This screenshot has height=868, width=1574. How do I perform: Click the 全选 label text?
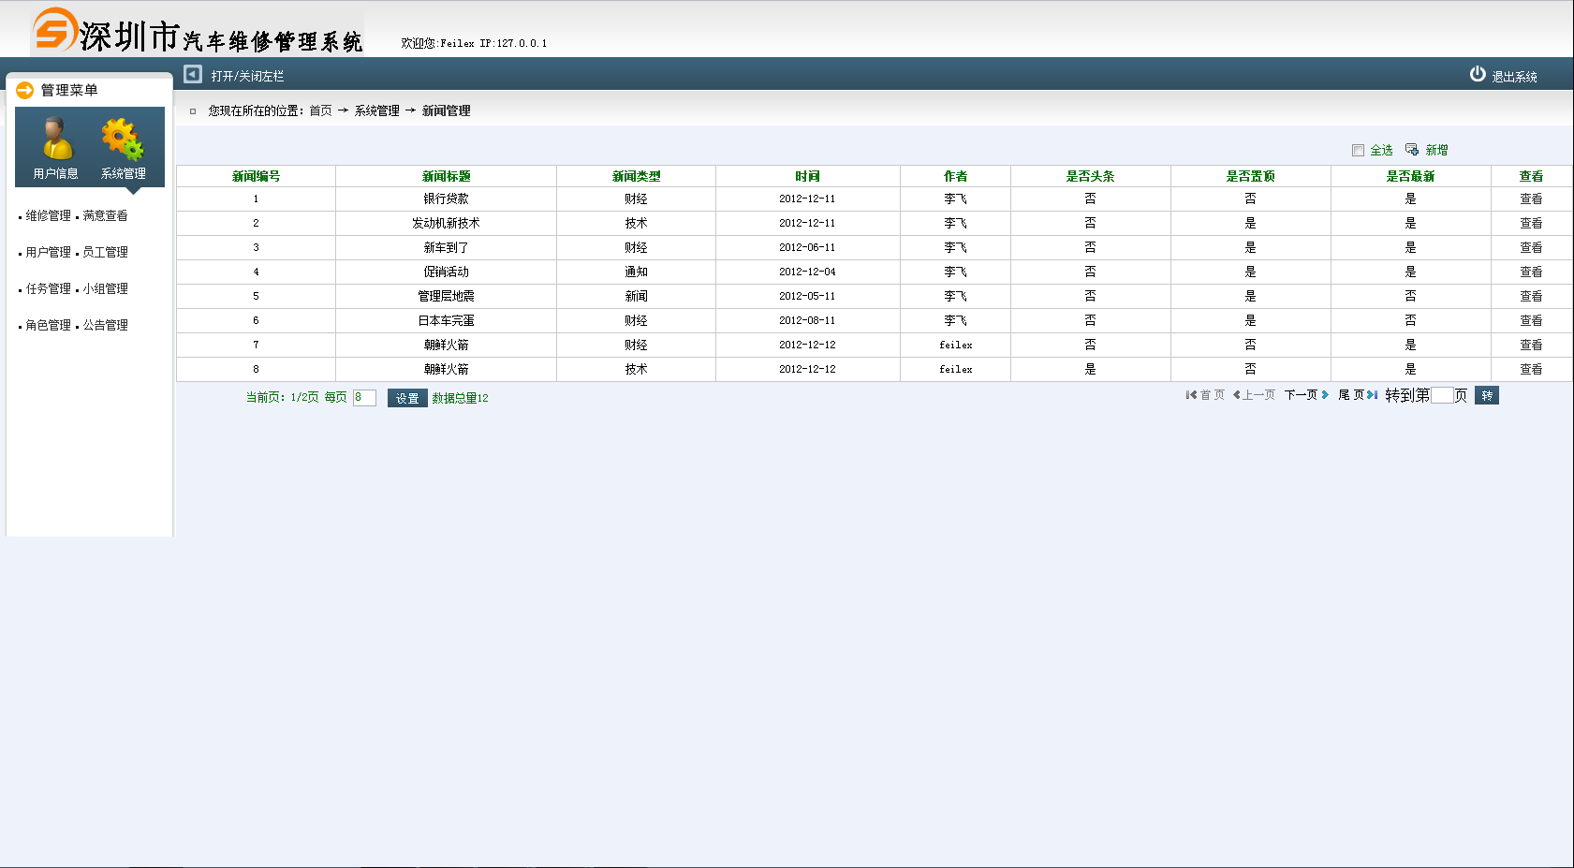click(1381, 150)
